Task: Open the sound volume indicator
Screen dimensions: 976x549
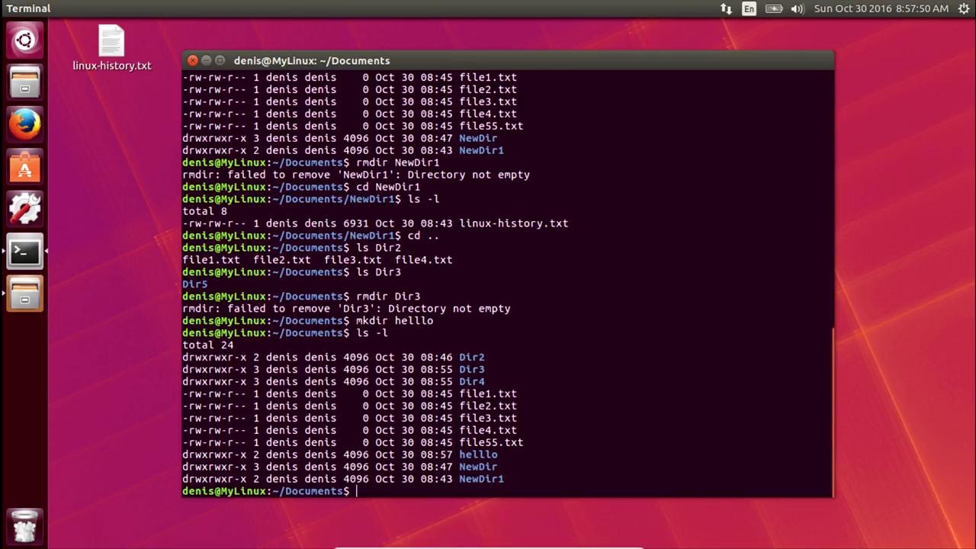Action: [798, 9]
